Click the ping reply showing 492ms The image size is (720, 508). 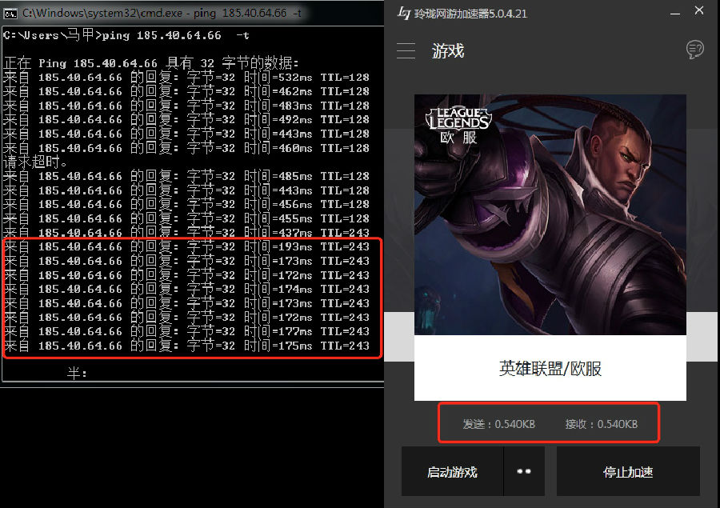[x=186, y=119]
